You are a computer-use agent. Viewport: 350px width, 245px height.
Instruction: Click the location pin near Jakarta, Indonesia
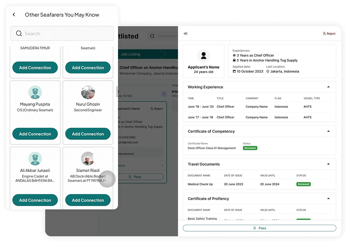[x=268, y=72]
